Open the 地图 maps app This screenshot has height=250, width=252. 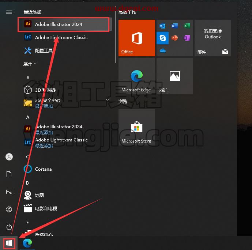point(64,195)
